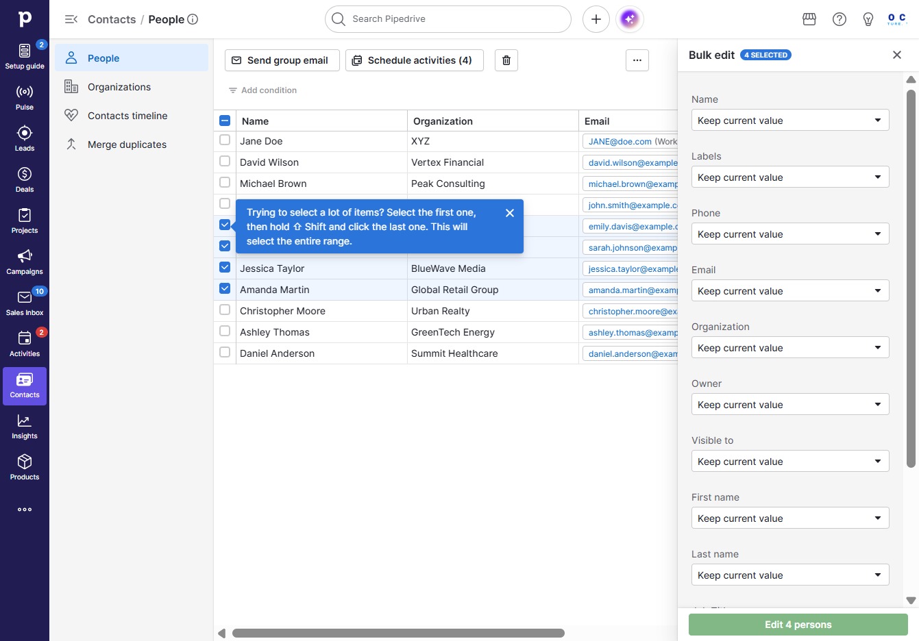Delete selected persons with trash icon
The height and width of the screenshot is (641, 919).
[506, 60]
